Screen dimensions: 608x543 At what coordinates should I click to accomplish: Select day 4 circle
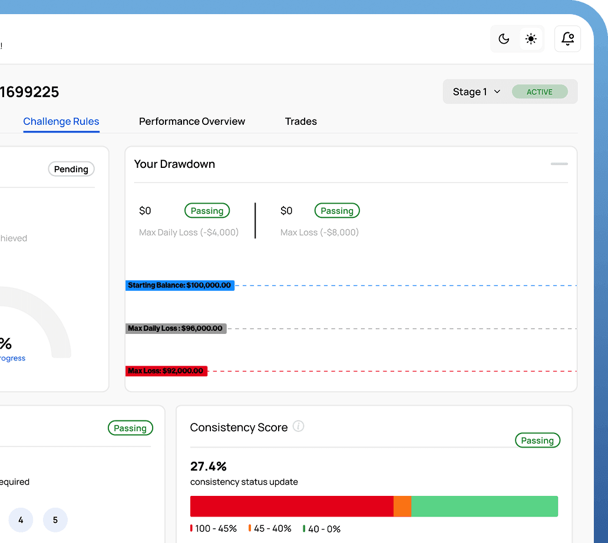pyautogui.click(x=21, y=520)
